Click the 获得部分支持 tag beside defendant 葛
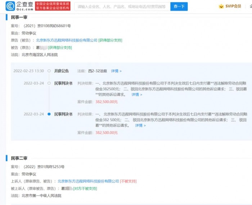Screen dimensions: 252x205 pyautogui.click(x=60, y=48)
